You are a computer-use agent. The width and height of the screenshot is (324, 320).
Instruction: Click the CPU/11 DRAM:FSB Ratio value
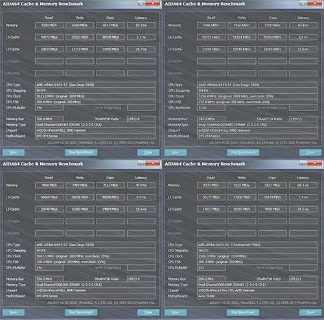click(303, 279)
